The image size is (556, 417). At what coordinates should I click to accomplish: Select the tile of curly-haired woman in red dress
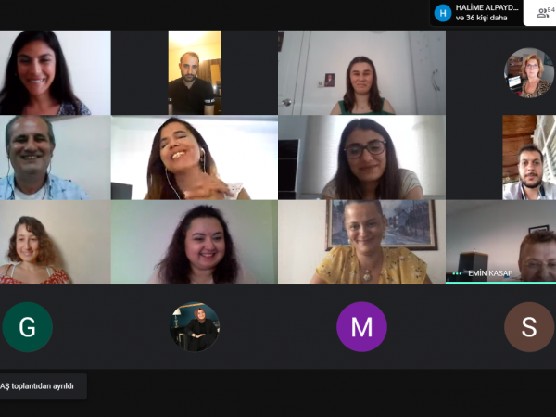(56, 242)
